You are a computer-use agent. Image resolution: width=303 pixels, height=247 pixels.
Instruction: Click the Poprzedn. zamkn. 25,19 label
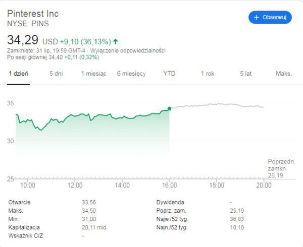tap(278, 169)
